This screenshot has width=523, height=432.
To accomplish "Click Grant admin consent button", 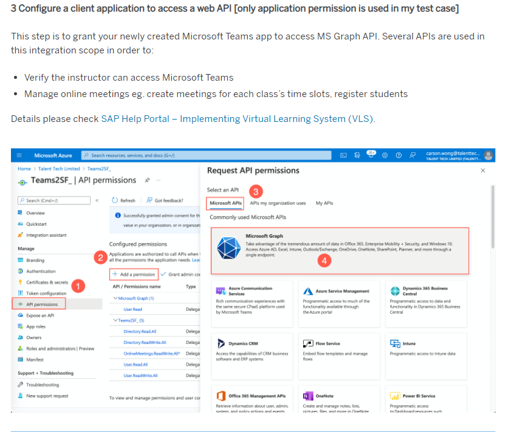I will pyautogui.click(x=180, y=274).
